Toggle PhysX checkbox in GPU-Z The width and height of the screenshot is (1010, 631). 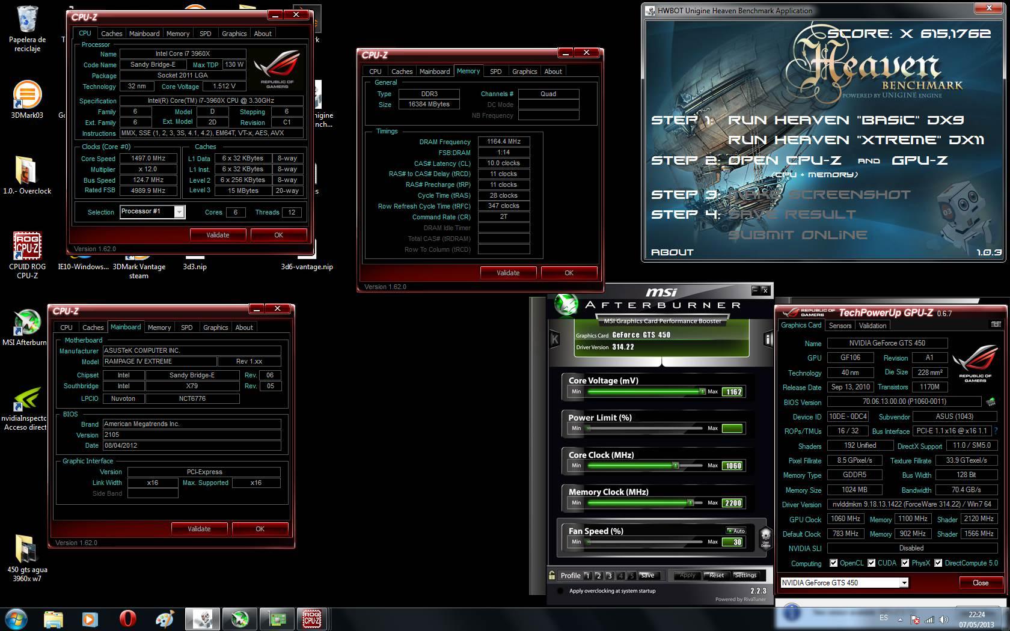(905, 563)
